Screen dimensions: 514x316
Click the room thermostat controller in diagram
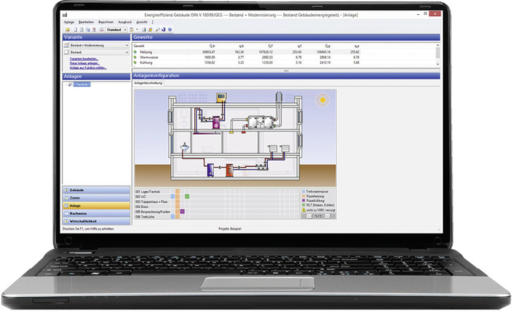(220, 99)
